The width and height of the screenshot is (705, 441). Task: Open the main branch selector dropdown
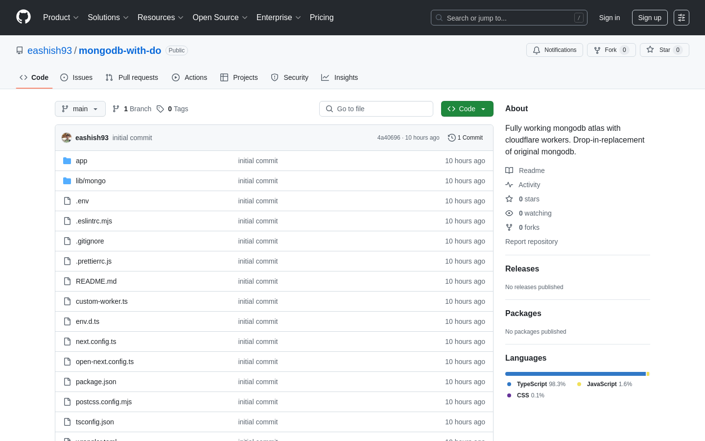(80, 109)
